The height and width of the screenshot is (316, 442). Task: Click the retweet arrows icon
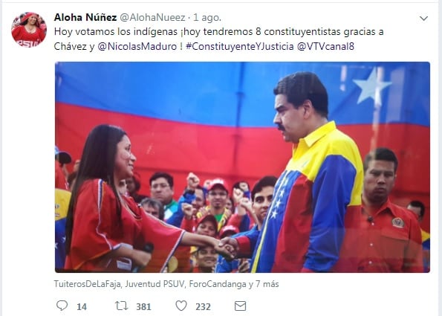tap(121, 306)
